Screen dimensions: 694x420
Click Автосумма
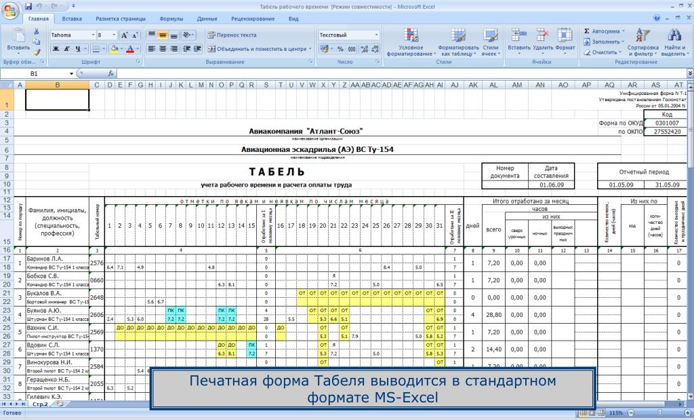point(604,31)
